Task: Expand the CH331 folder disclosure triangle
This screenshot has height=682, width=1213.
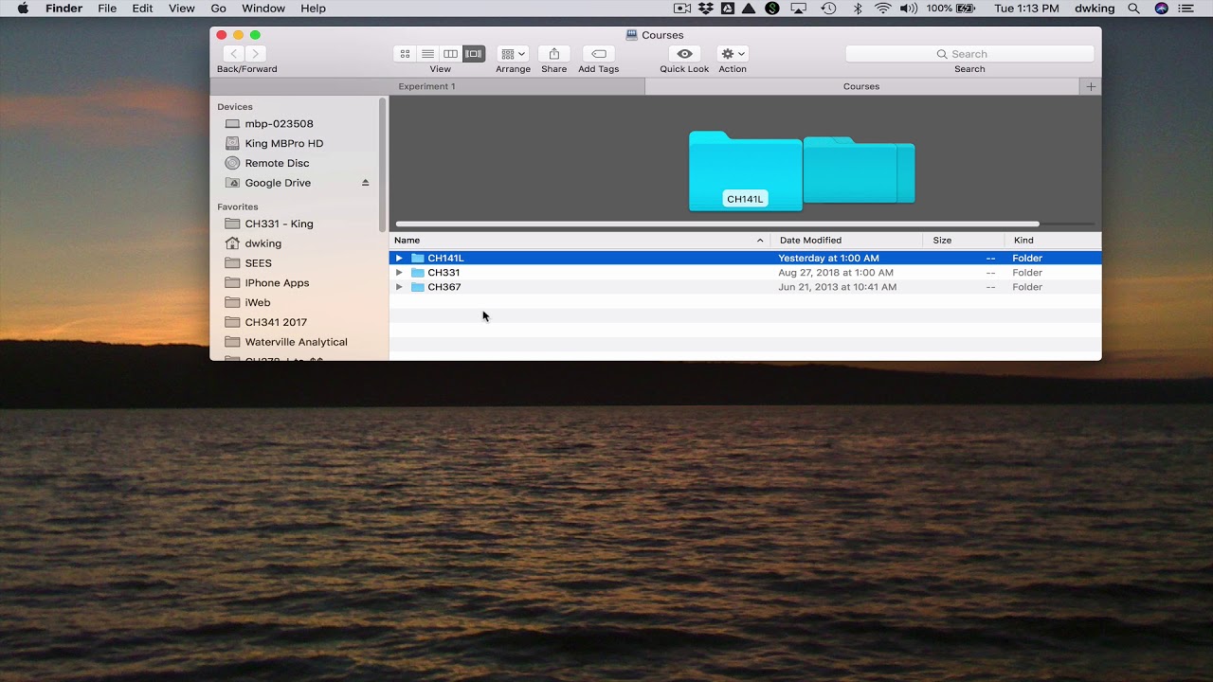Action: coord(399,273)
